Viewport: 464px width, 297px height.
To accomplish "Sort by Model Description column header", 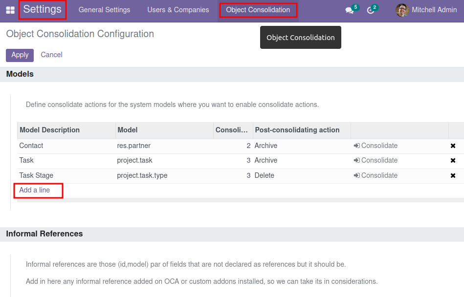I will pos(50,130).
